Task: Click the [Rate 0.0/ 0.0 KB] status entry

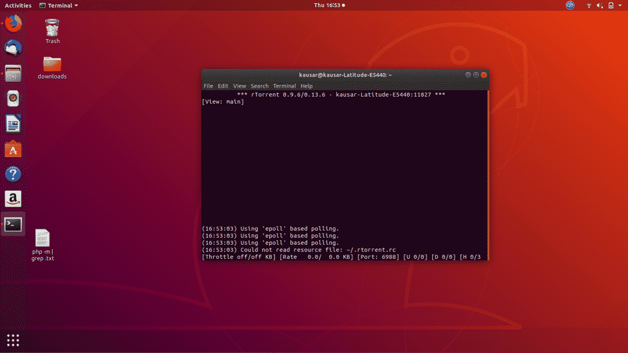Action: tap(316, 257)
